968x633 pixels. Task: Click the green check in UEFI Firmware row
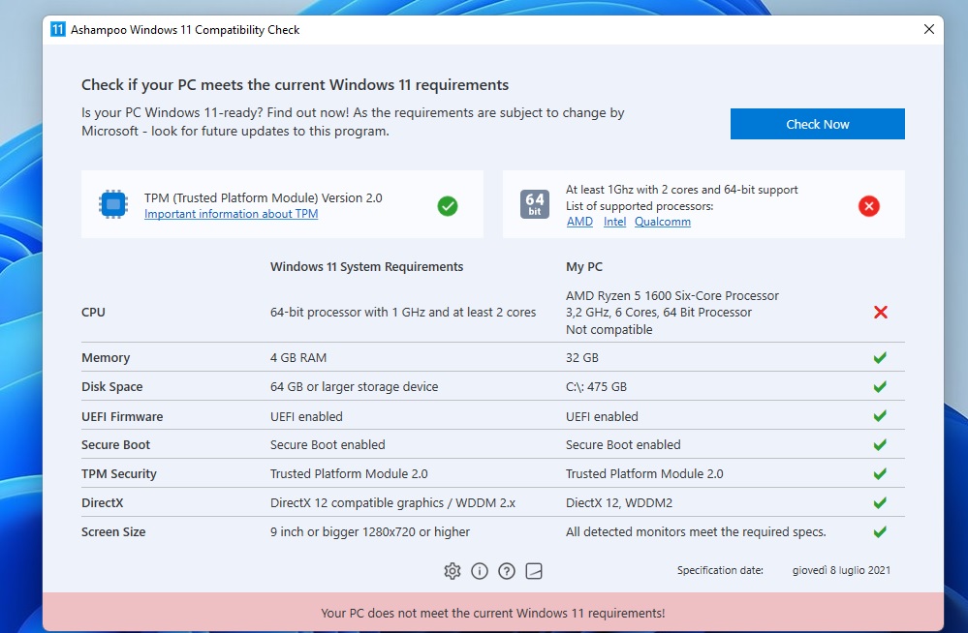[881, 416]
